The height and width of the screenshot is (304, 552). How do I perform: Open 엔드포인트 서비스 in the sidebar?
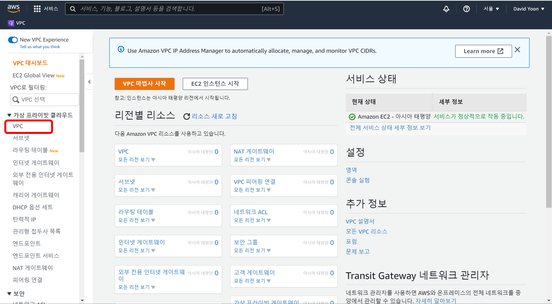click(36, 256)
